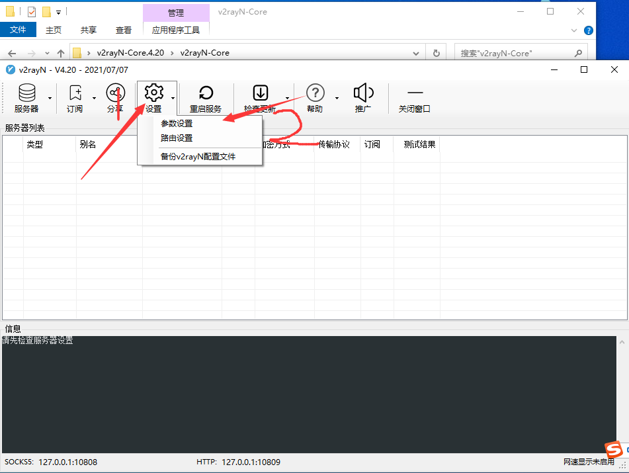Click the v2rayN app logo in the title bar
Image resolution: width=629 pixels, height=473 pixels.
[x=11, y=70]
